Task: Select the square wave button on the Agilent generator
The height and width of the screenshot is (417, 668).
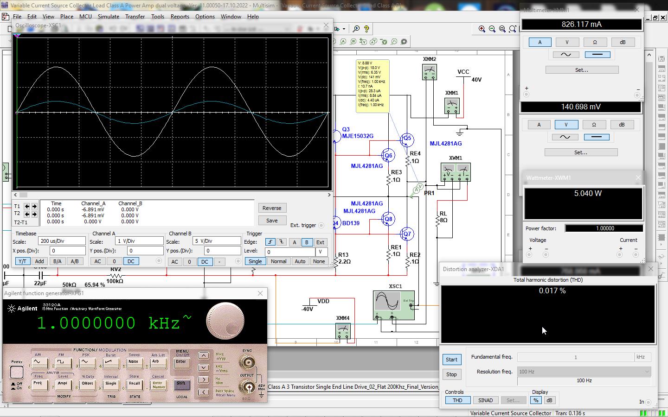Action: [64, 363]
